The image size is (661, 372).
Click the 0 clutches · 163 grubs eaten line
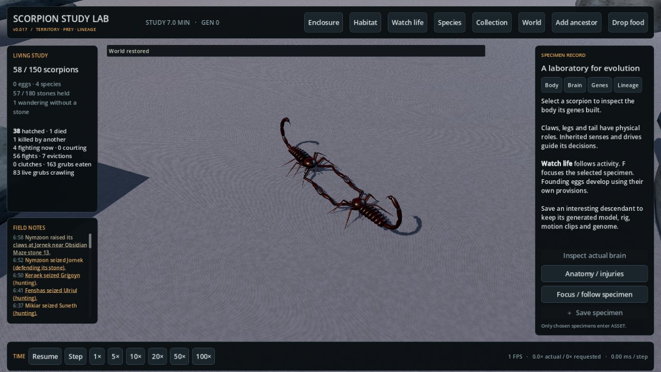click(x=52, y=164)
